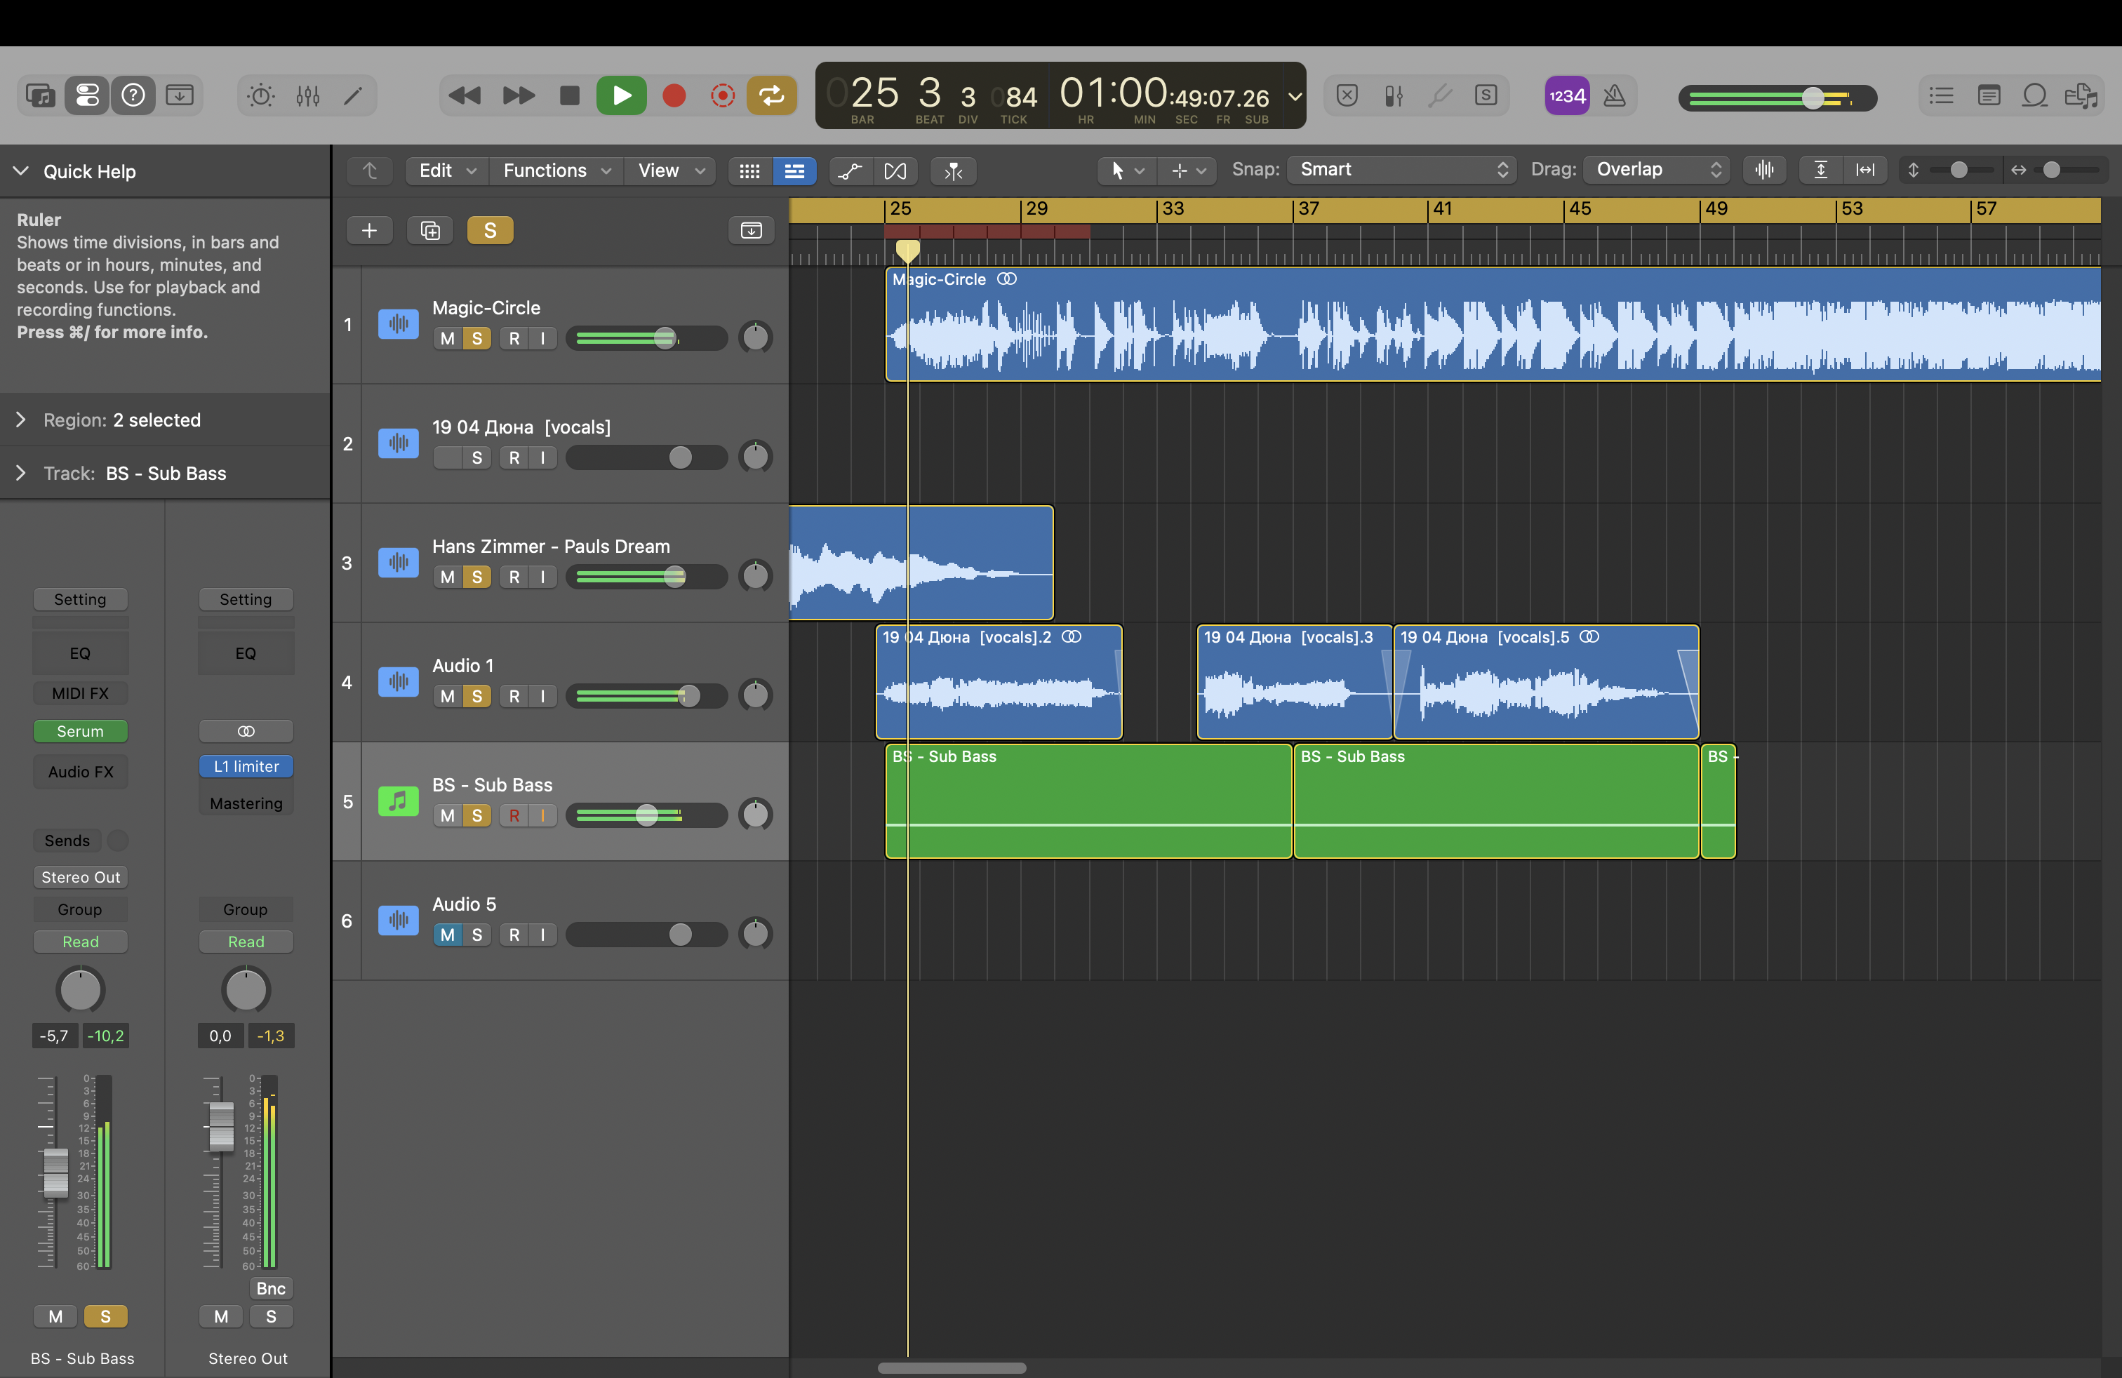This screenshot has width=2122, height=1378.
Task: Record-enable the BS - Sub Bass track
Action: 514,815
